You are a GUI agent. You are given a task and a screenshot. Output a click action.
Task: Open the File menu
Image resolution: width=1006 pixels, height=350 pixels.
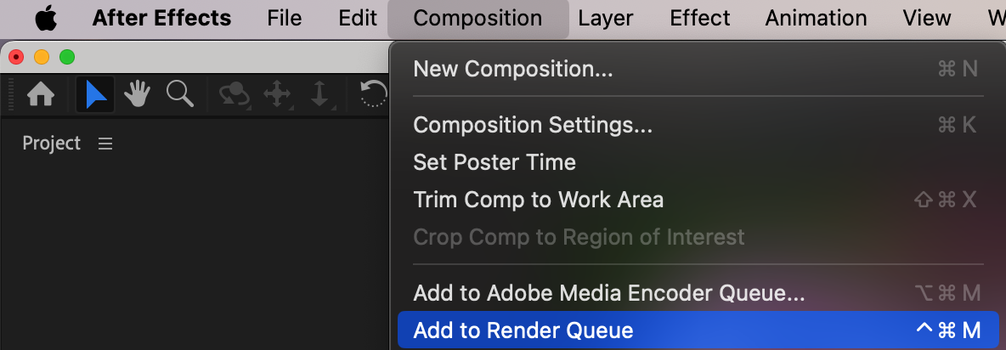pyautogui.click(x=284, y=18)
